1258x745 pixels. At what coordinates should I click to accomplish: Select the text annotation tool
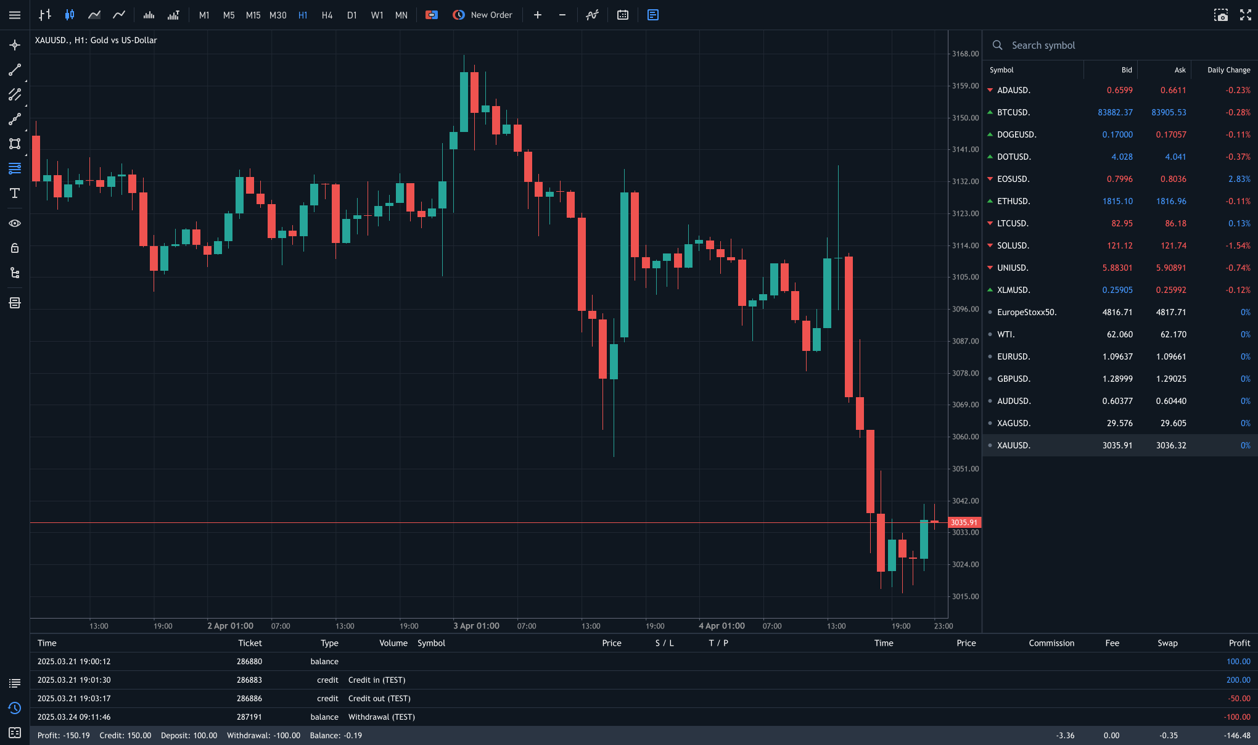15,193
